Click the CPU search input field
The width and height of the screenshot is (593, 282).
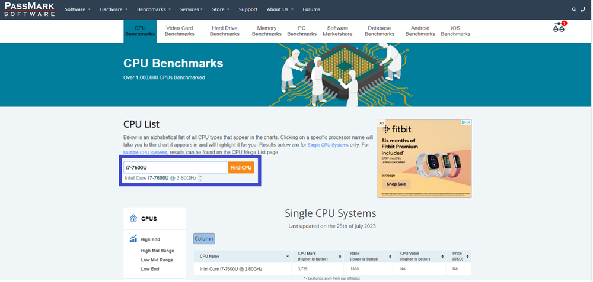175,168
